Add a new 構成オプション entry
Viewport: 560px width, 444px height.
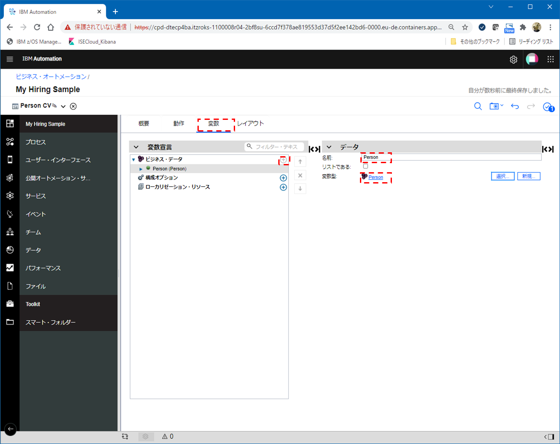[x=283, y=178]
